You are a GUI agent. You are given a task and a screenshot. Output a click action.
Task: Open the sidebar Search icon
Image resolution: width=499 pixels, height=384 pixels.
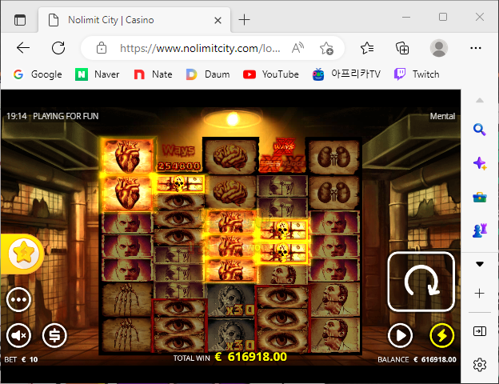point(479,130)
